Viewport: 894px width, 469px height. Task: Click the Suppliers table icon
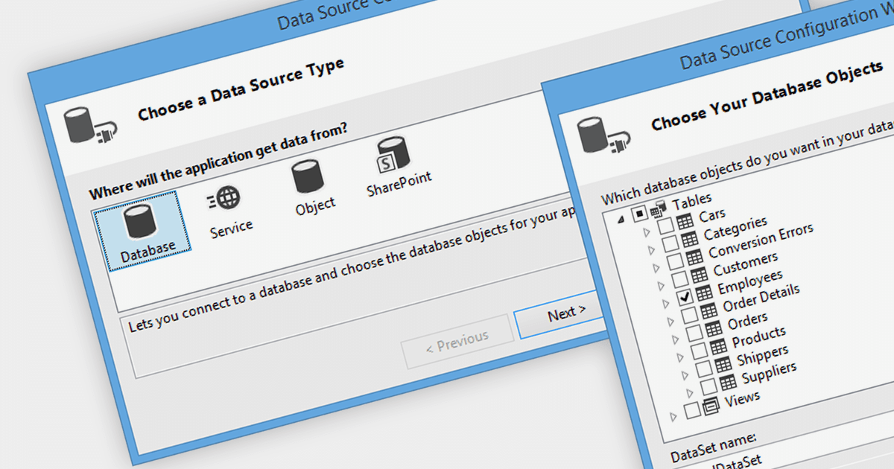tap(727, 381)
